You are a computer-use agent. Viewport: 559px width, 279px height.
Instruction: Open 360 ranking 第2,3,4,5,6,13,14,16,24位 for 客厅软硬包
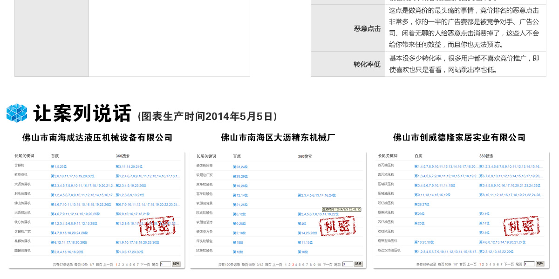point(317,195)
